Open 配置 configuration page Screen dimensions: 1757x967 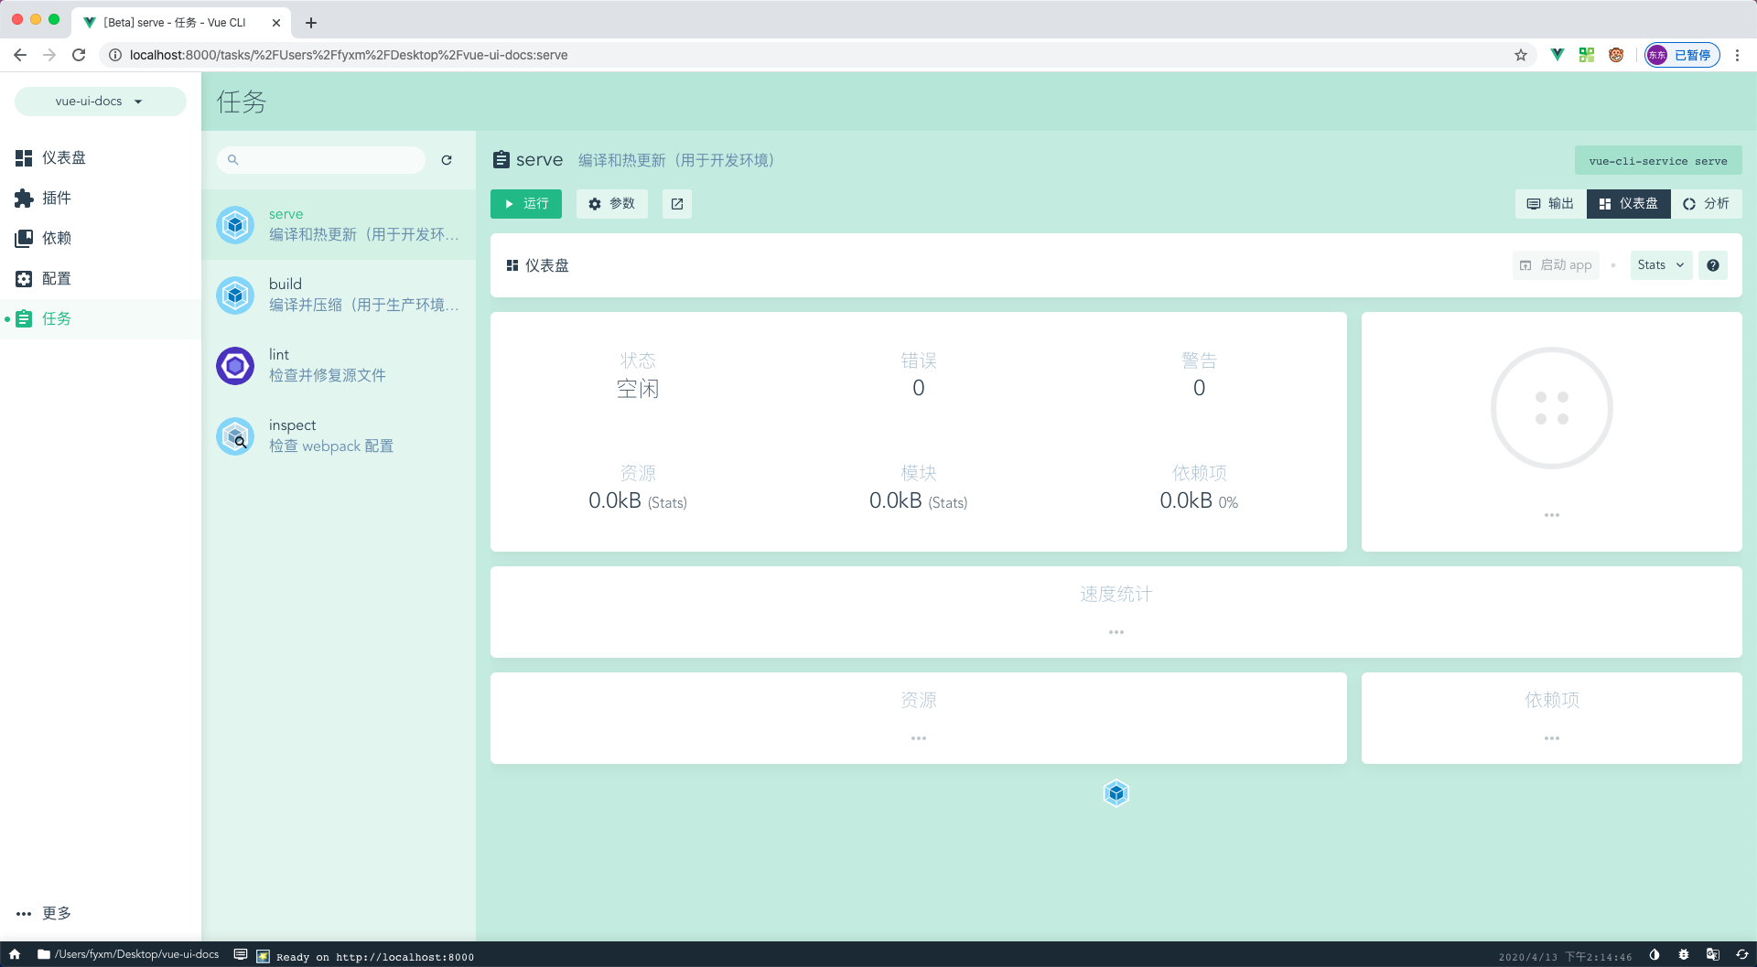tap(101, 278)
